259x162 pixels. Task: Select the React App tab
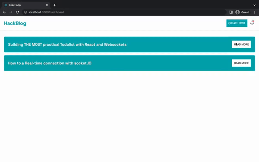(x=26, y=5)
